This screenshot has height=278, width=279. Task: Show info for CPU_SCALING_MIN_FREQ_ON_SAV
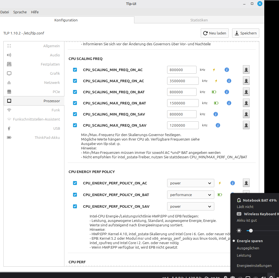[x=216, y=114]
